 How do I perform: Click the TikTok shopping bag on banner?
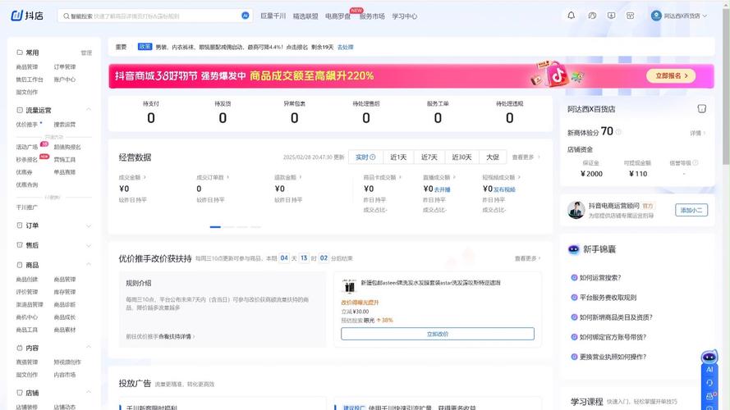tap(557, 75)
